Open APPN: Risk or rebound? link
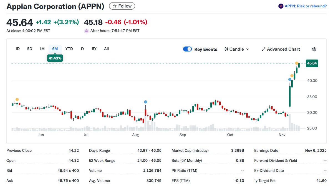This screenshot has width=333, height=188. pos(306,6)
